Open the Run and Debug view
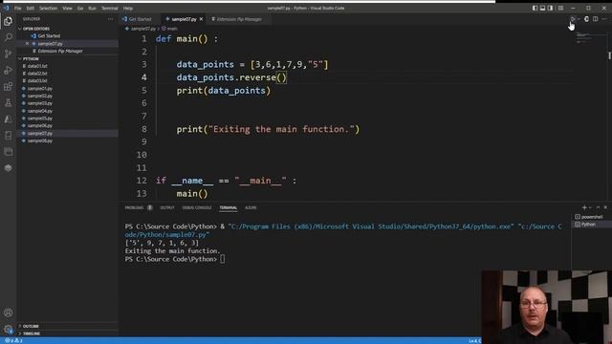 8,70
